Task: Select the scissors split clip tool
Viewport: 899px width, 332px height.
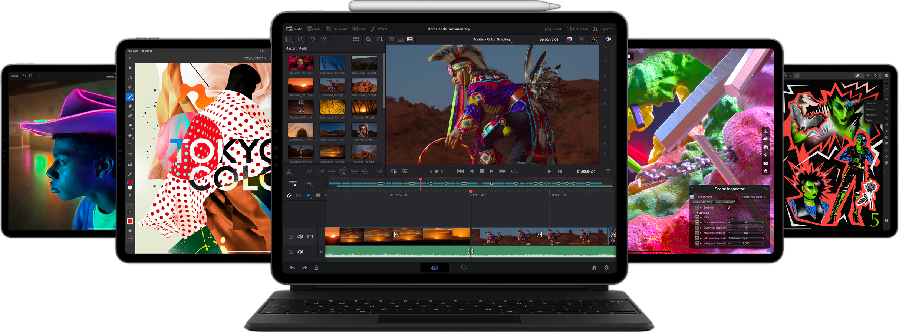Action: pos(289,172)
